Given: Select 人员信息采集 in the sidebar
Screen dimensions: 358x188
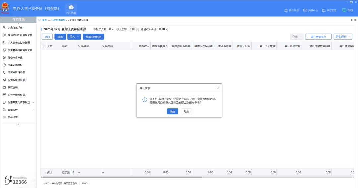Looking at the screenshot, I should tap(15, 28).
